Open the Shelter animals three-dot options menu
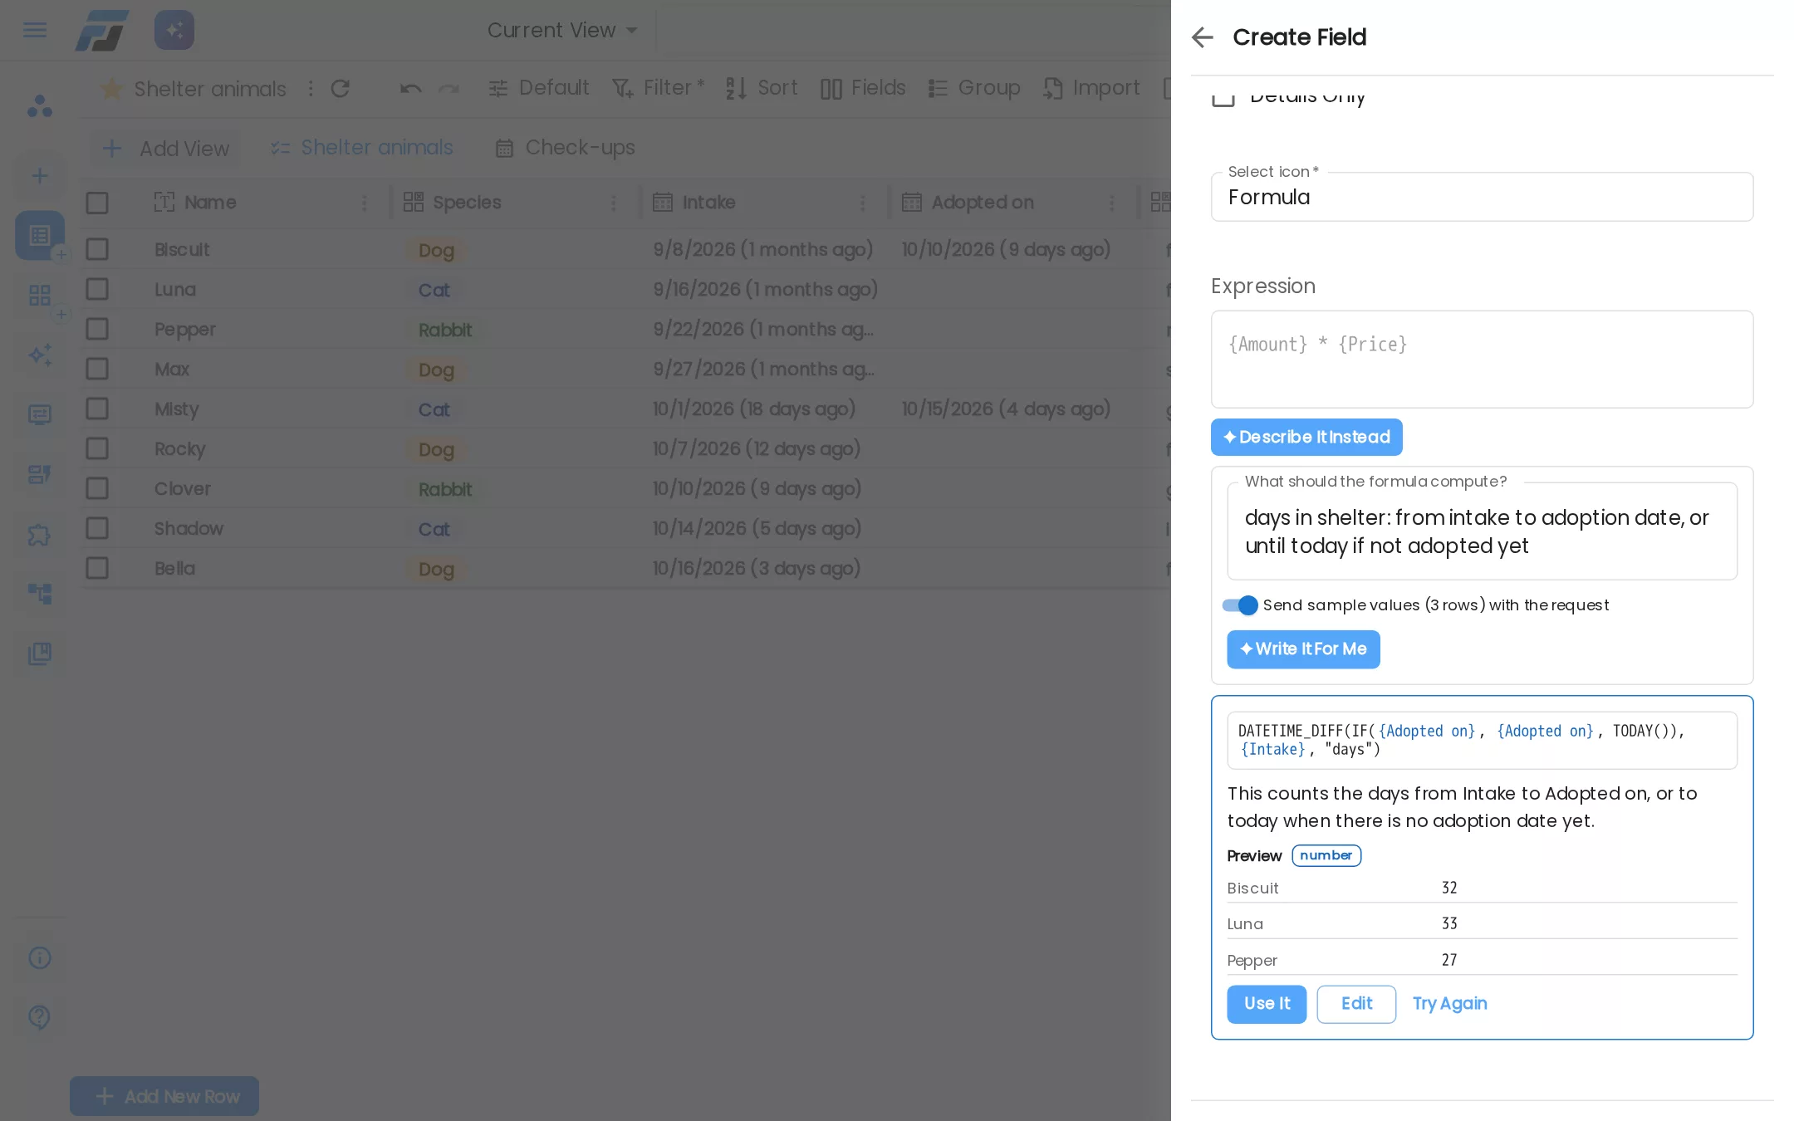 click(311, 88)
